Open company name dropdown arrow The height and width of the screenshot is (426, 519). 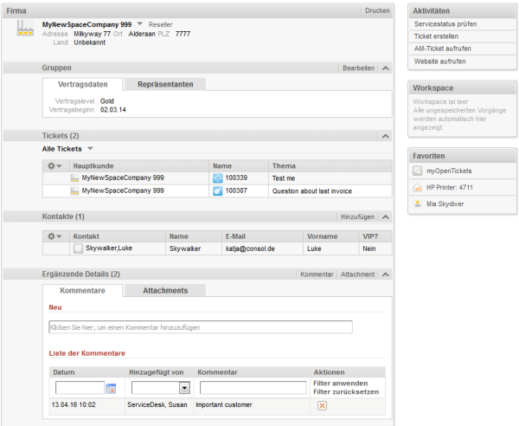pyautogui.click(x=140, y=24)
